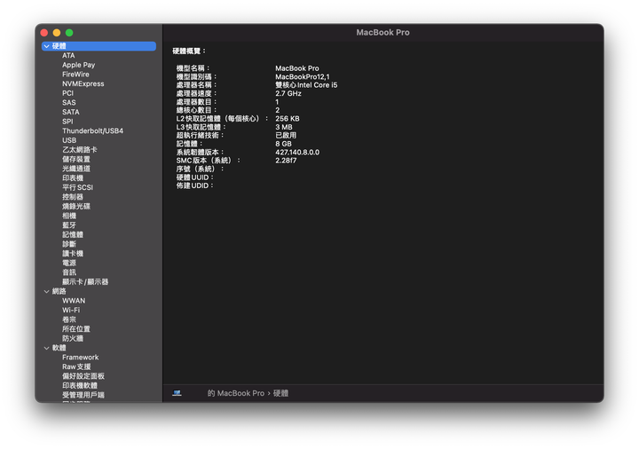Open the 燒錄光碟 entry
639x449 pixels.
[76, 206]
